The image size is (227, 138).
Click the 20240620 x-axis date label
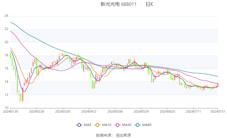[x=167, y=111]
